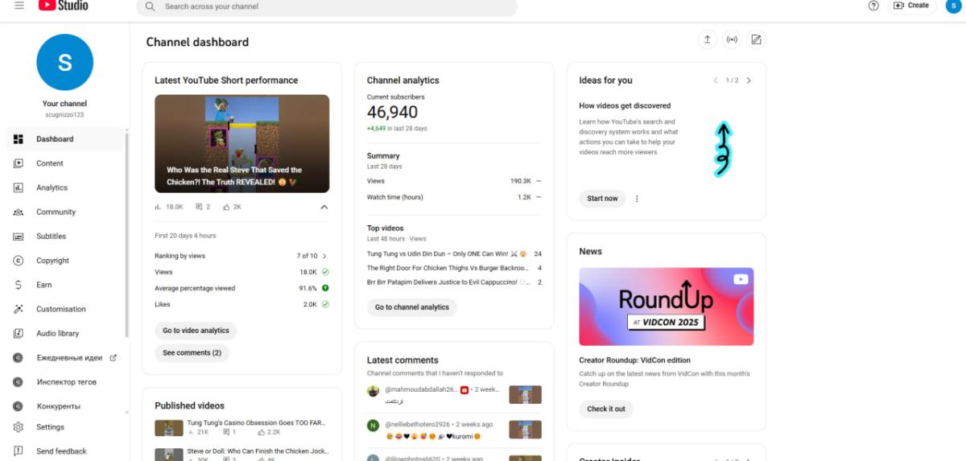Click the comments icon showing 2
This screenshot has height=461, width=966.
(199, 207)
